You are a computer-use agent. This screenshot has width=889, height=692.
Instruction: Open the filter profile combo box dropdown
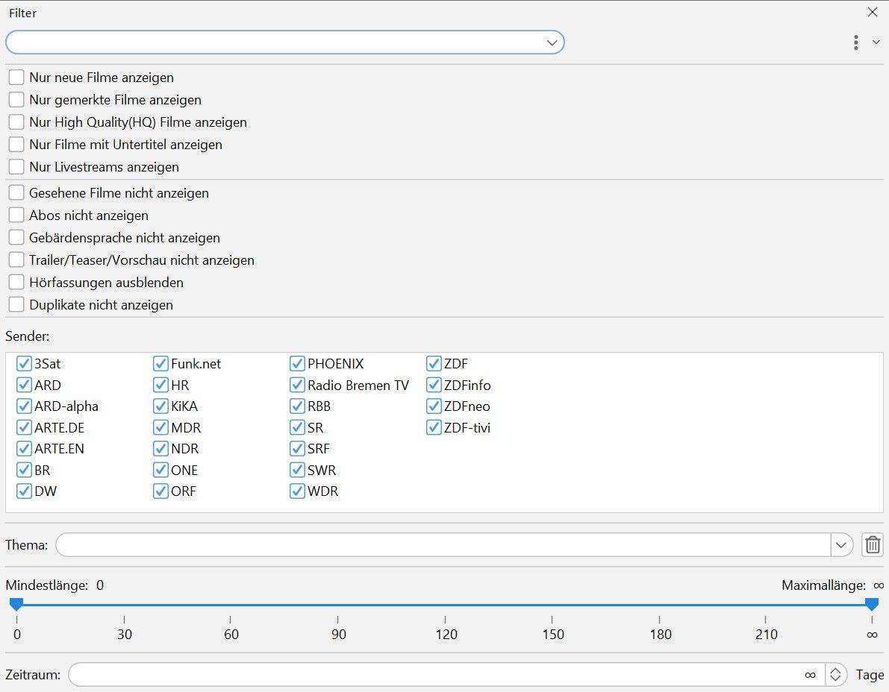coord(552,43)
